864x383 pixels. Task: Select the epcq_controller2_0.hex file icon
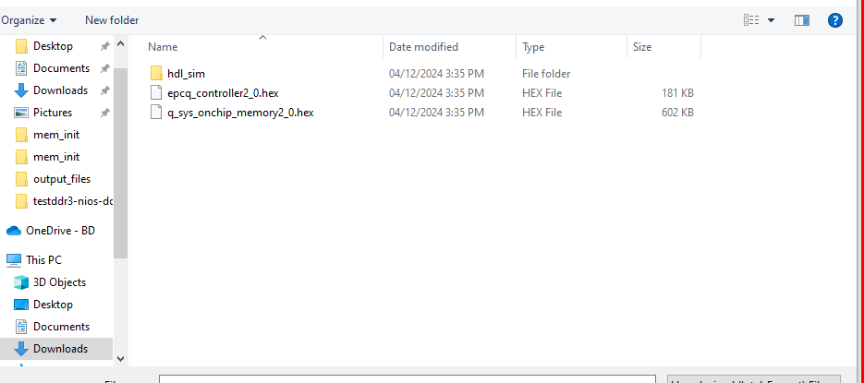click(156, 93)
